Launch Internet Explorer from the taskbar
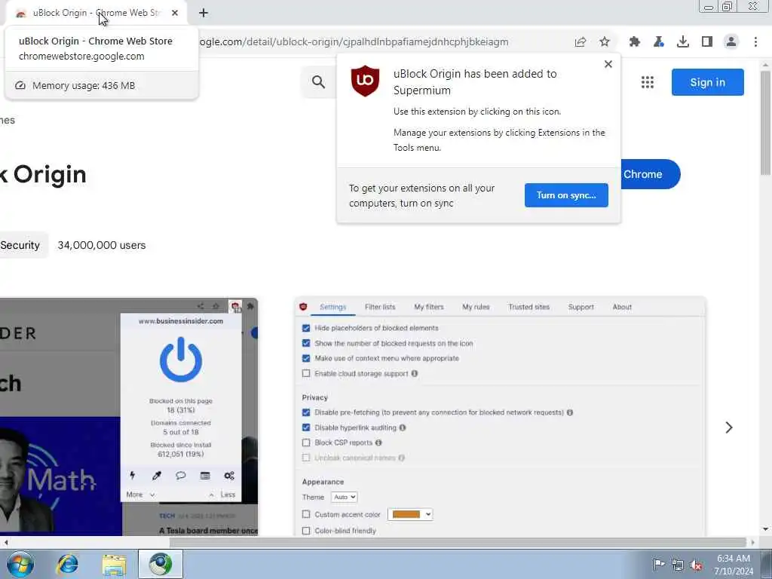772x579 pixels. (x=67, y=564)
